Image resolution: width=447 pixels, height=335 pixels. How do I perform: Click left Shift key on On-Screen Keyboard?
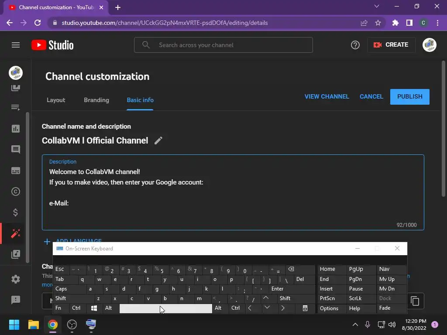click(73, 298)
